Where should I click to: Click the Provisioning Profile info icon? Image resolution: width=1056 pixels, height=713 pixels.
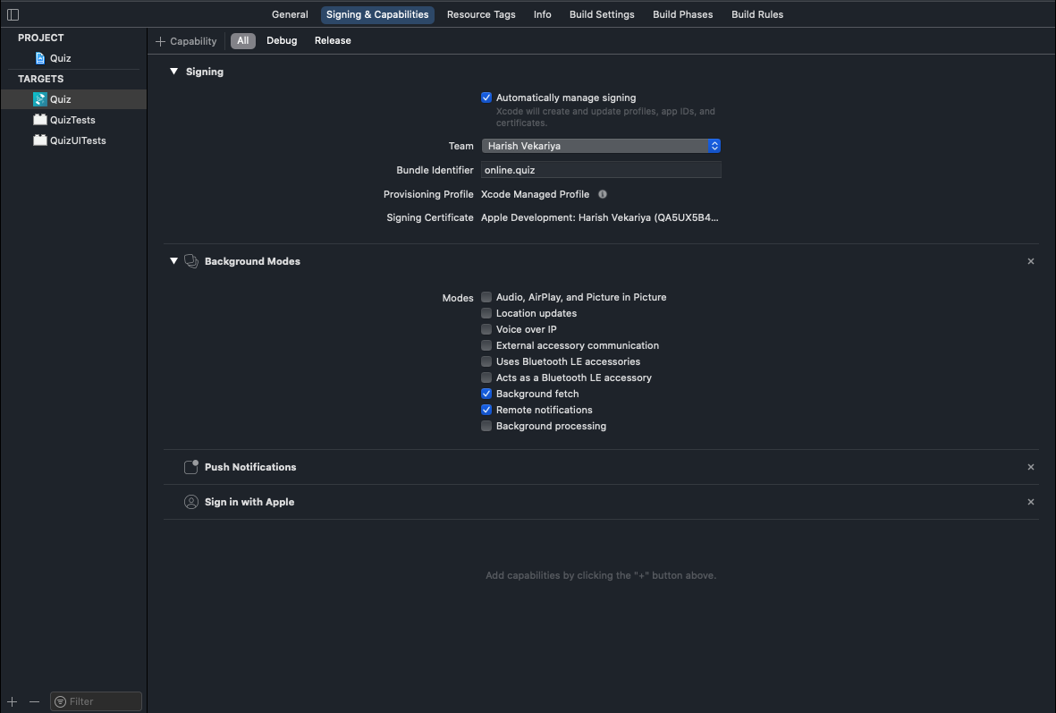(603, 194)
